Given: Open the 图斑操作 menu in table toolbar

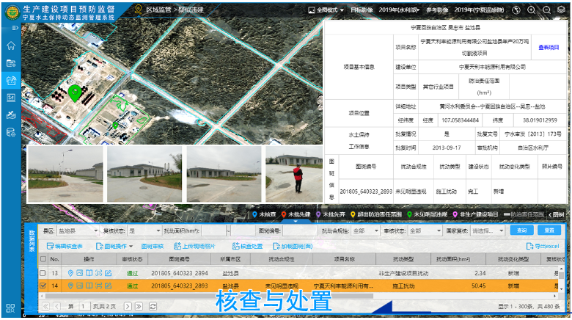Looking at the screenshot, I should click(x=114, y=246).
